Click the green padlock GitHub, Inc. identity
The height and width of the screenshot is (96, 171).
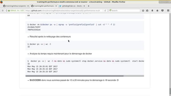16,11
